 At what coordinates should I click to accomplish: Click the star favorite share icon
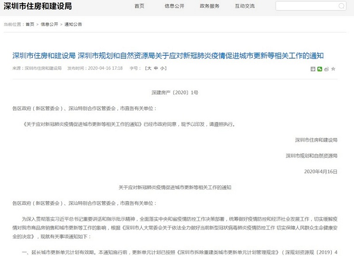coord(333,69)
